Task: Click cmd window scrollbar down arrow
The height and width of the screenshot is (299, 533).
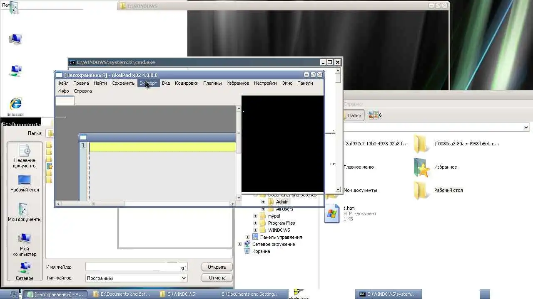Action: (x=339, y=190)
